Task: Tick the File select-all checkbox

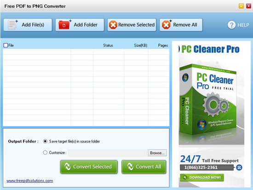Action: (6, 45)
